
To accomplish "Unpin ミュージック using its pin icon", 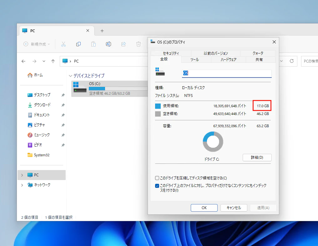I will [63, 135].
